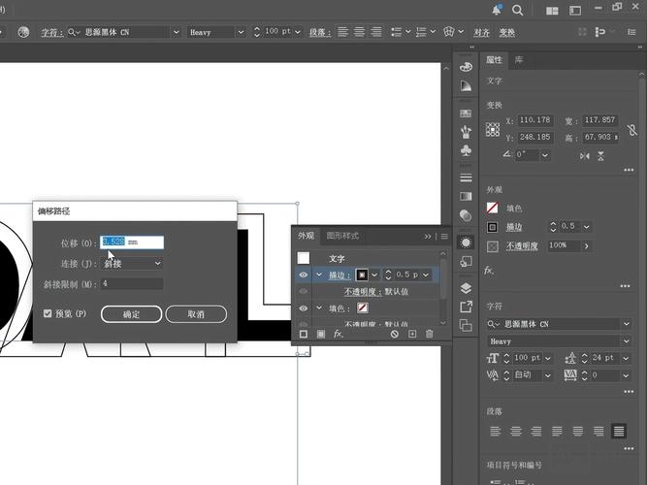The height and width of the screenshot is (485, 647).
Task: Toggle visibility eye of 填色 fill row
Action: [303, 308]
